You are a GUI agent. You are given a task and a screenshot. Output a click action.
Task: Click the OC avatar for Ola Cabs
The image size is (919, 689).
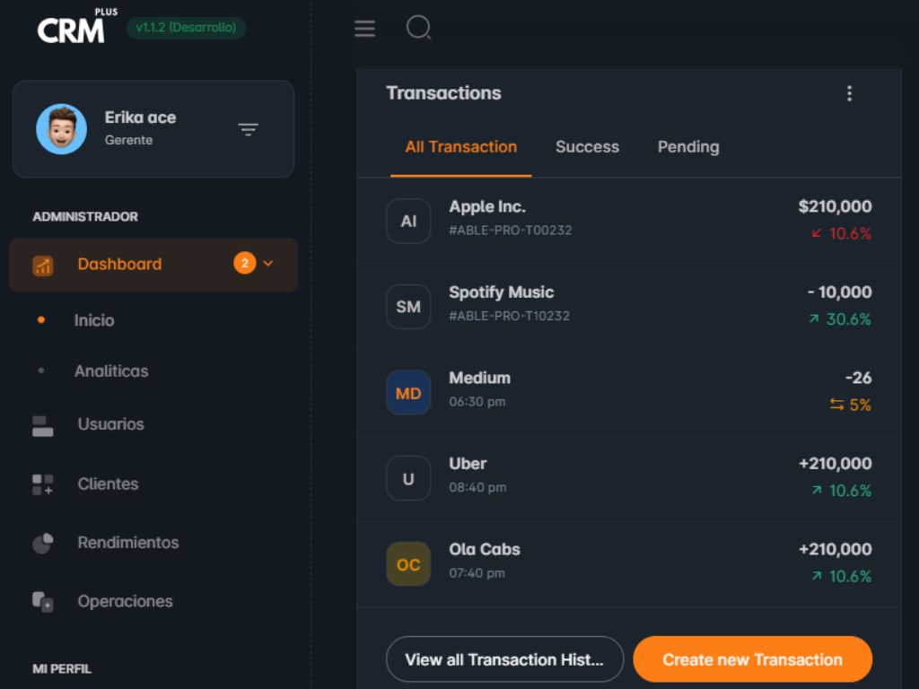[x=408, y=564]
